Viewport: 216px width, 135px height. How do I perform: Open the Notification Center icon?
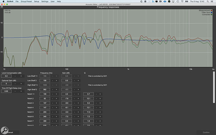coord(212,1)
